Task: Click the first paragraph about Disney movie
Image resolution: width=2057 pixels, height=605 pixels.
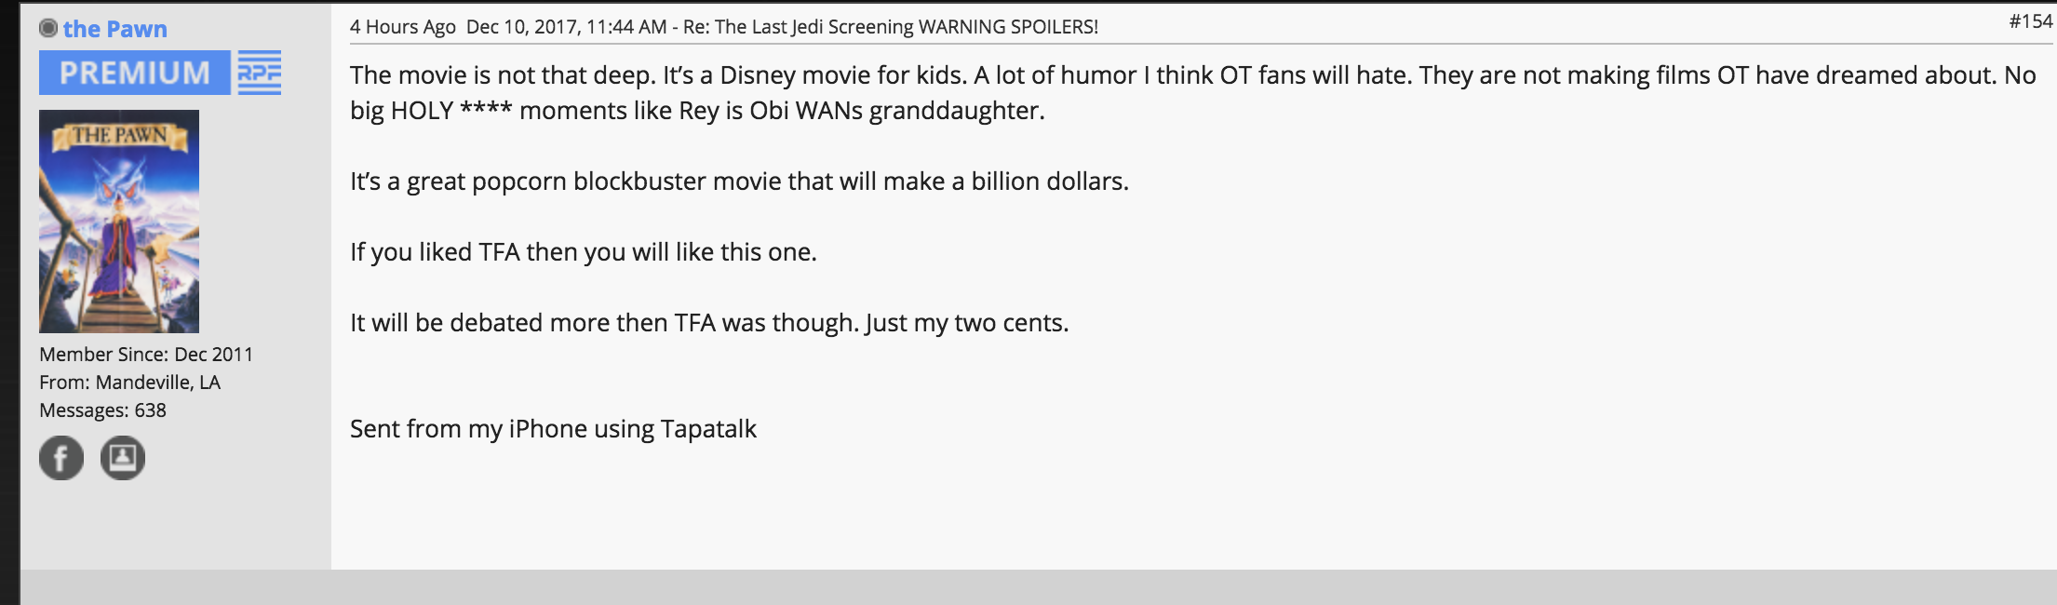Action: tap(1193, 92)
